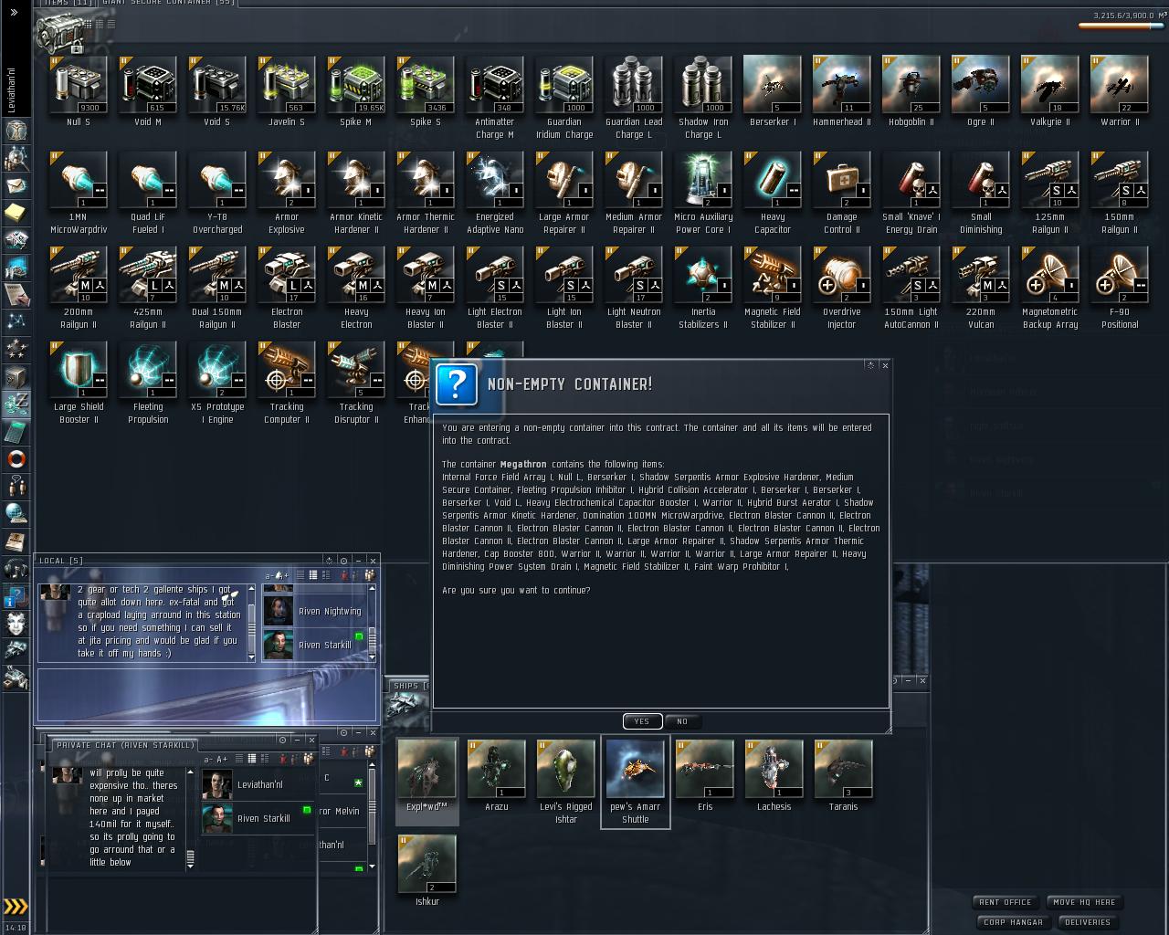Open the mail envelope icon in sidebar
The image size is (1169, 935).
[x=16, y=185]
